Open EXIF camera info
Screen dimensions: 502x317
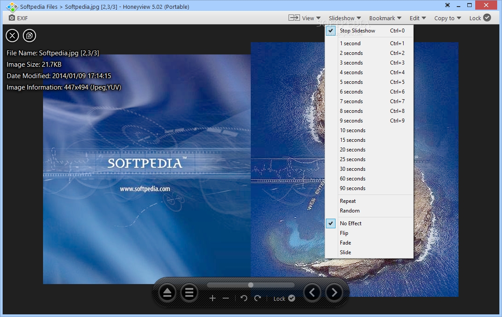[18, 18]
